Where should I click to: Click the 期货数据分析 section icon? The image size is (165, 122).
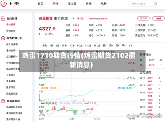3,38
